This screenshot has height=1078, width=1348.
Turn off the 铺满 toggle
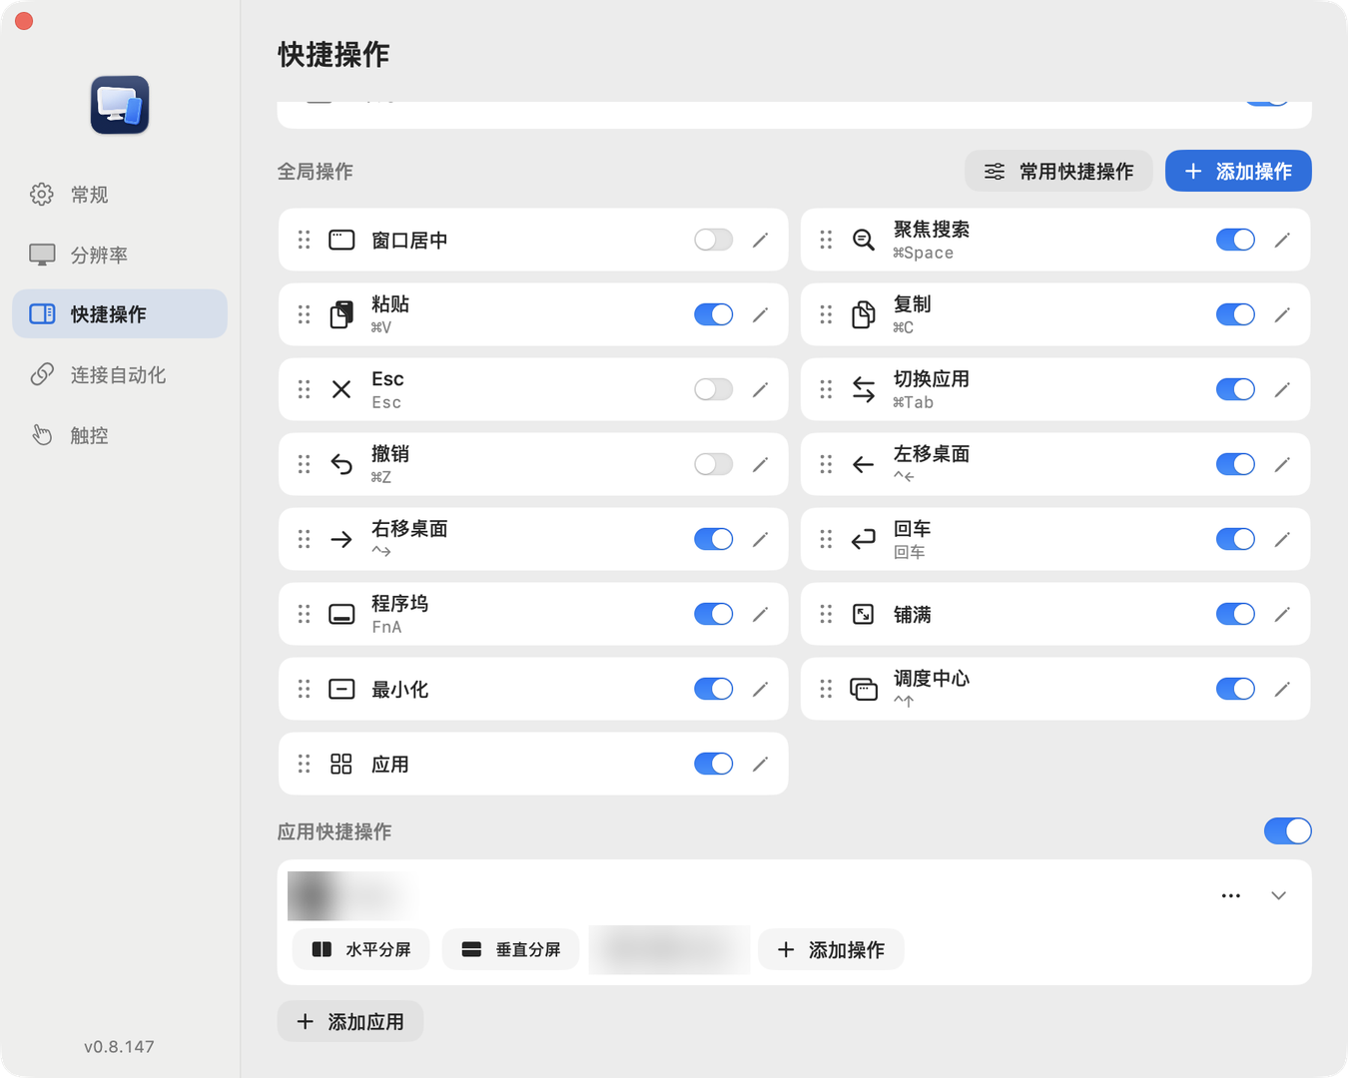[x=1235, y=614]
